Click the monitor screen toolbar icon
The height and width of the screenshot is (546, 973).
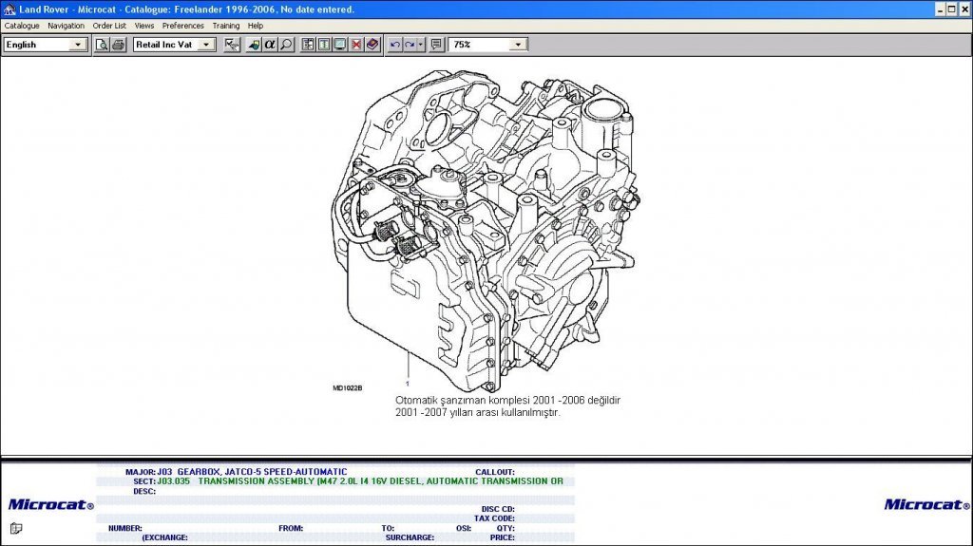click(340, 45)
